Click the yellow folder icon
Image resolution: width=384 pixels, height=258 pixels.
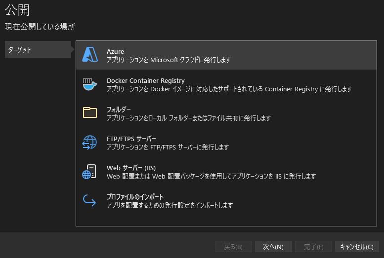tap(90, 113)
